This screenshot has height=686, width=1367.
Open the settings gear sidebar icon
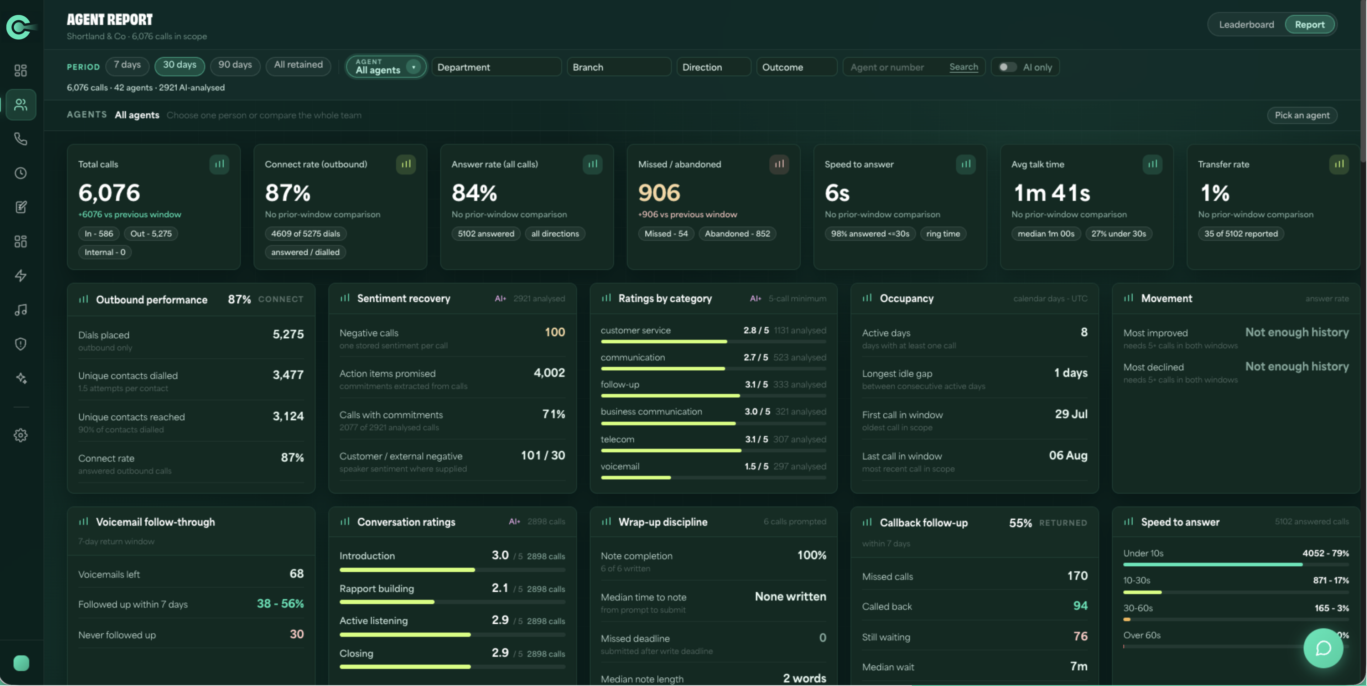(x=21, y=435)
